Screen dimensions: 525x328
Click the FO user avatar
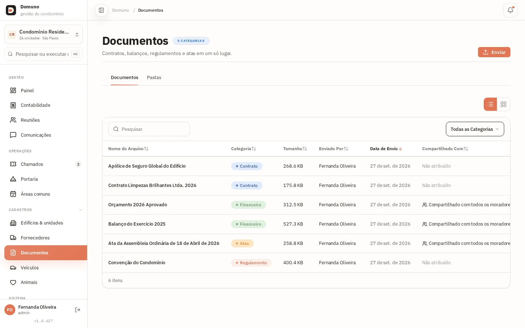click(10, 310)
